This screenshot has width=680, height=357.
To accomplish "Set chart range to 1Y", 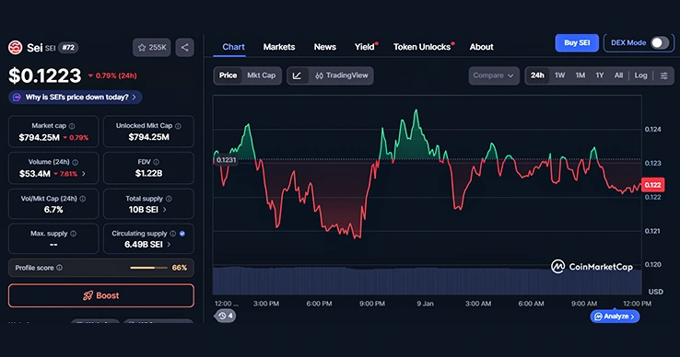I will 599,75.
